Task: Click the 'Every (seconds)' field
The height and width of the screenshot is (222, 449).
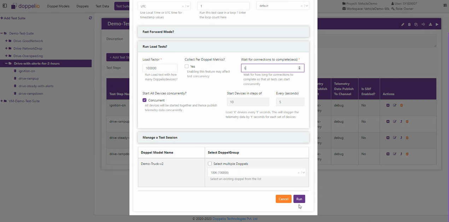Action: 290,102
